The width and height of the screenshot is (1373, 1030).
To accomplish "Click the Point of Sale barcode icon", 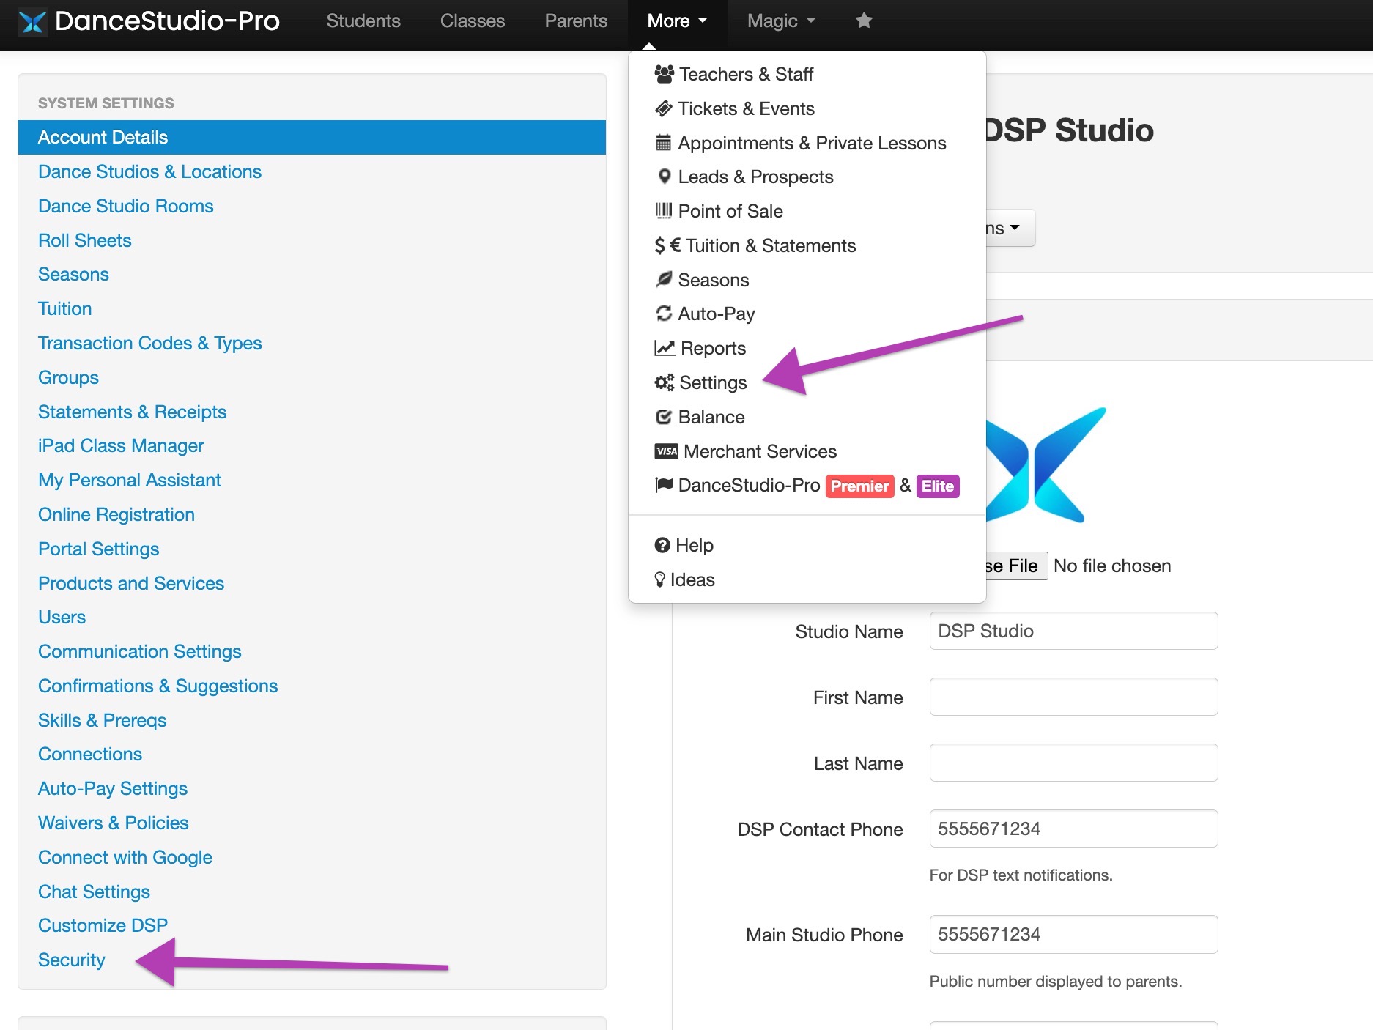I will [663, 211].
